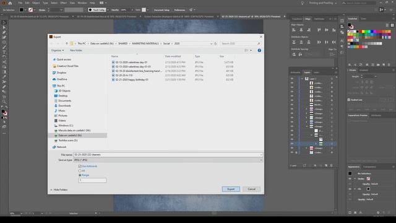
Task: Toggle visibility eye for Layer 1
Action: pyautogui.click(x=292, y=79)
